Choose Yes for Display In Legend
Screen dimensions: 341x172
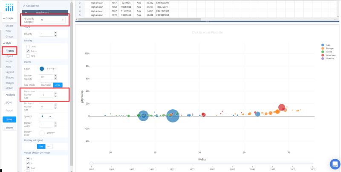[x=41, y=146]
